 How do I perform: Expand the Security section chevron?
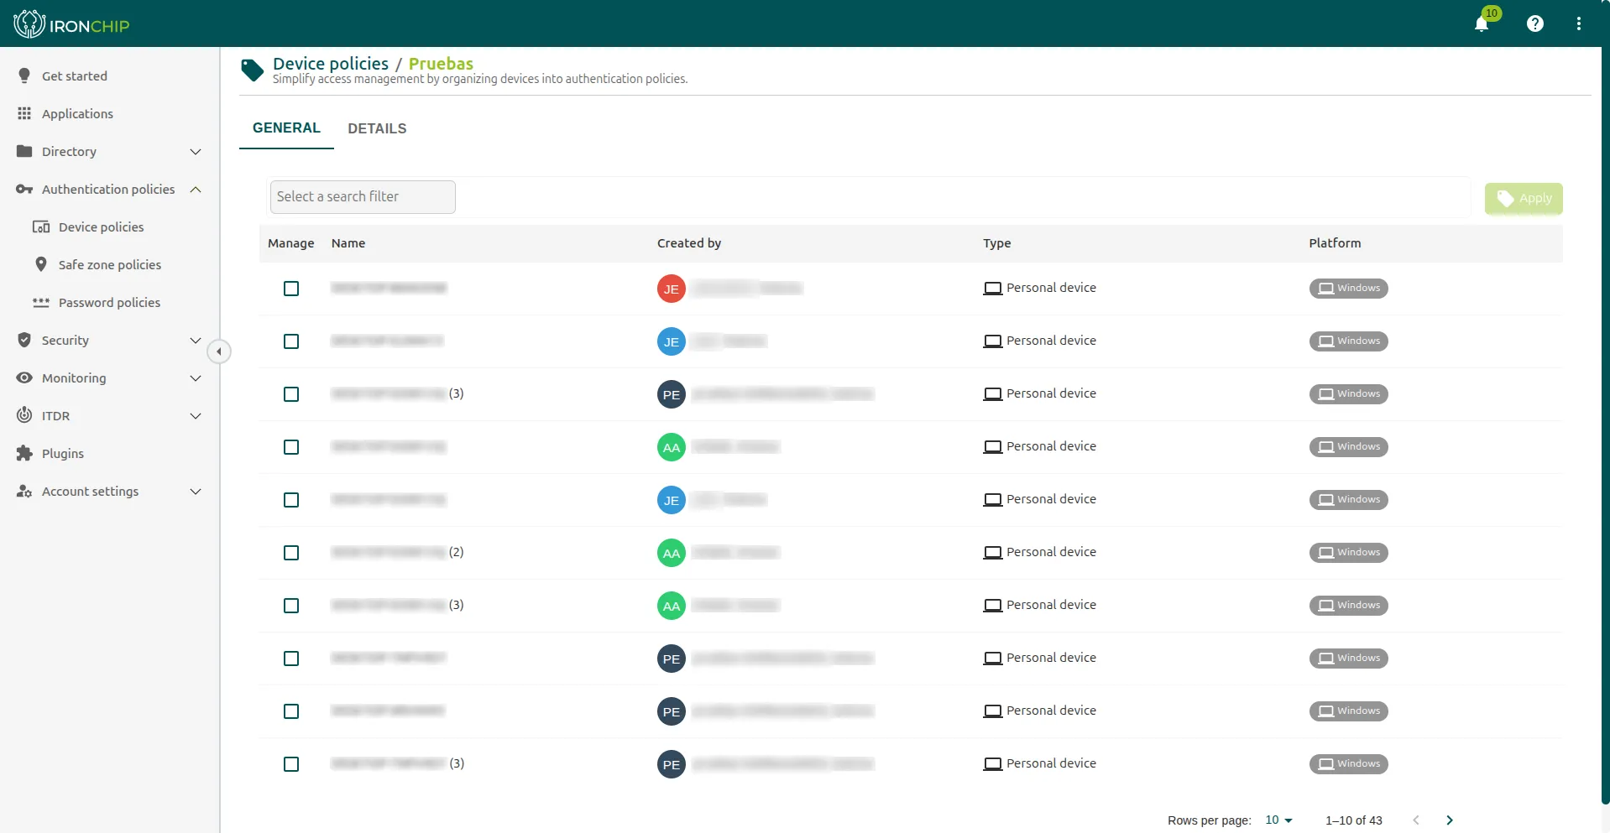tap(196, 341)
